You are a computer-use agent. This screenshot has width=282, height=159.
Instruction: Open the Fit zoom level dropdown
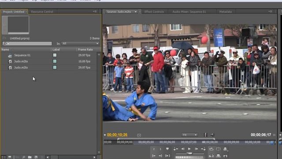pos(189,135)
